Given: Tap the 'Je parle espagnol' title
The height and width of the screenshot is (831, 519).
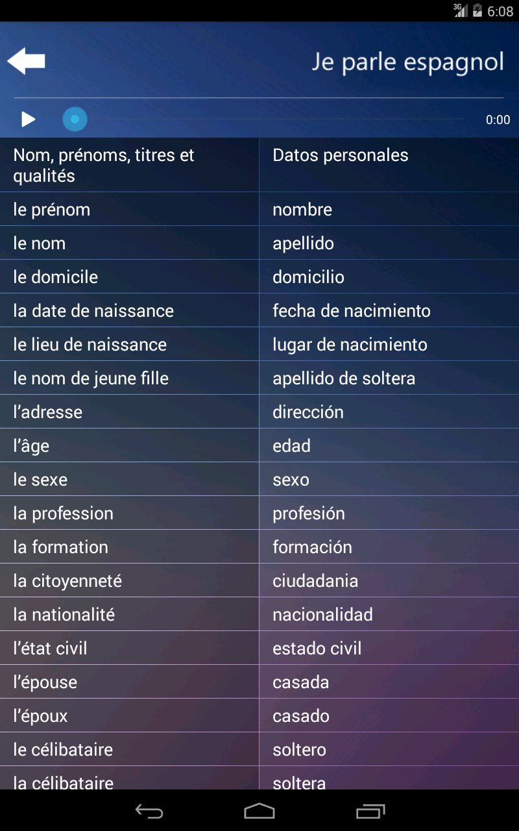Looking at the screenshot, I should tap(407, 62).
